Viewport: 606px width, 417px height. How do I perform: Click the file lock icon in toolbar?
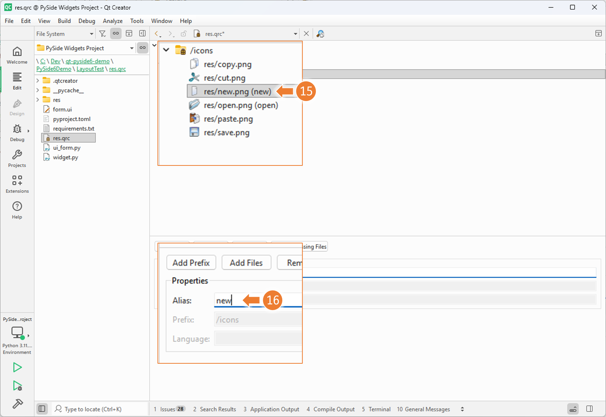[x=183, y=34]
